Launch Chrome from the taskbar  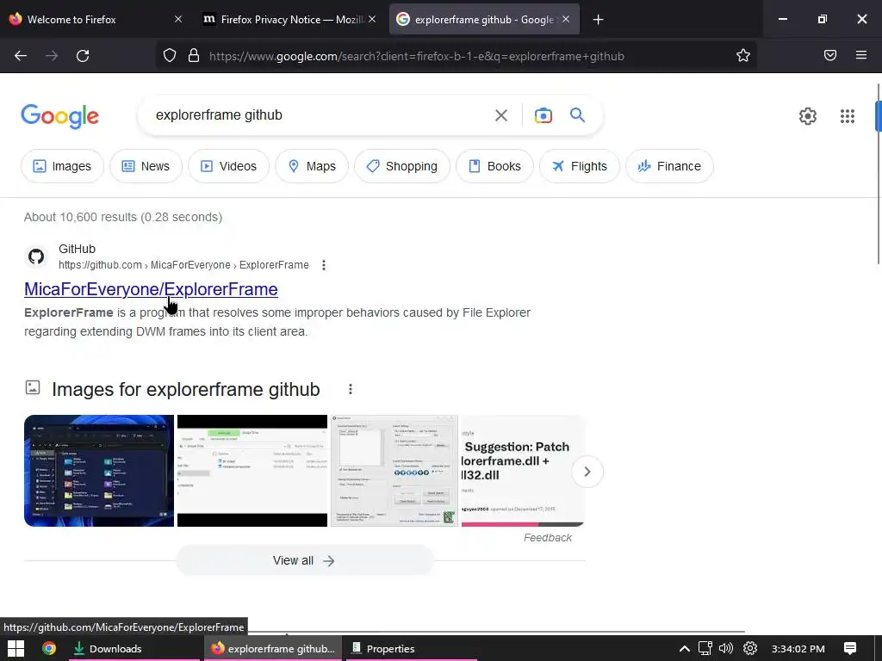click(49, 649)
